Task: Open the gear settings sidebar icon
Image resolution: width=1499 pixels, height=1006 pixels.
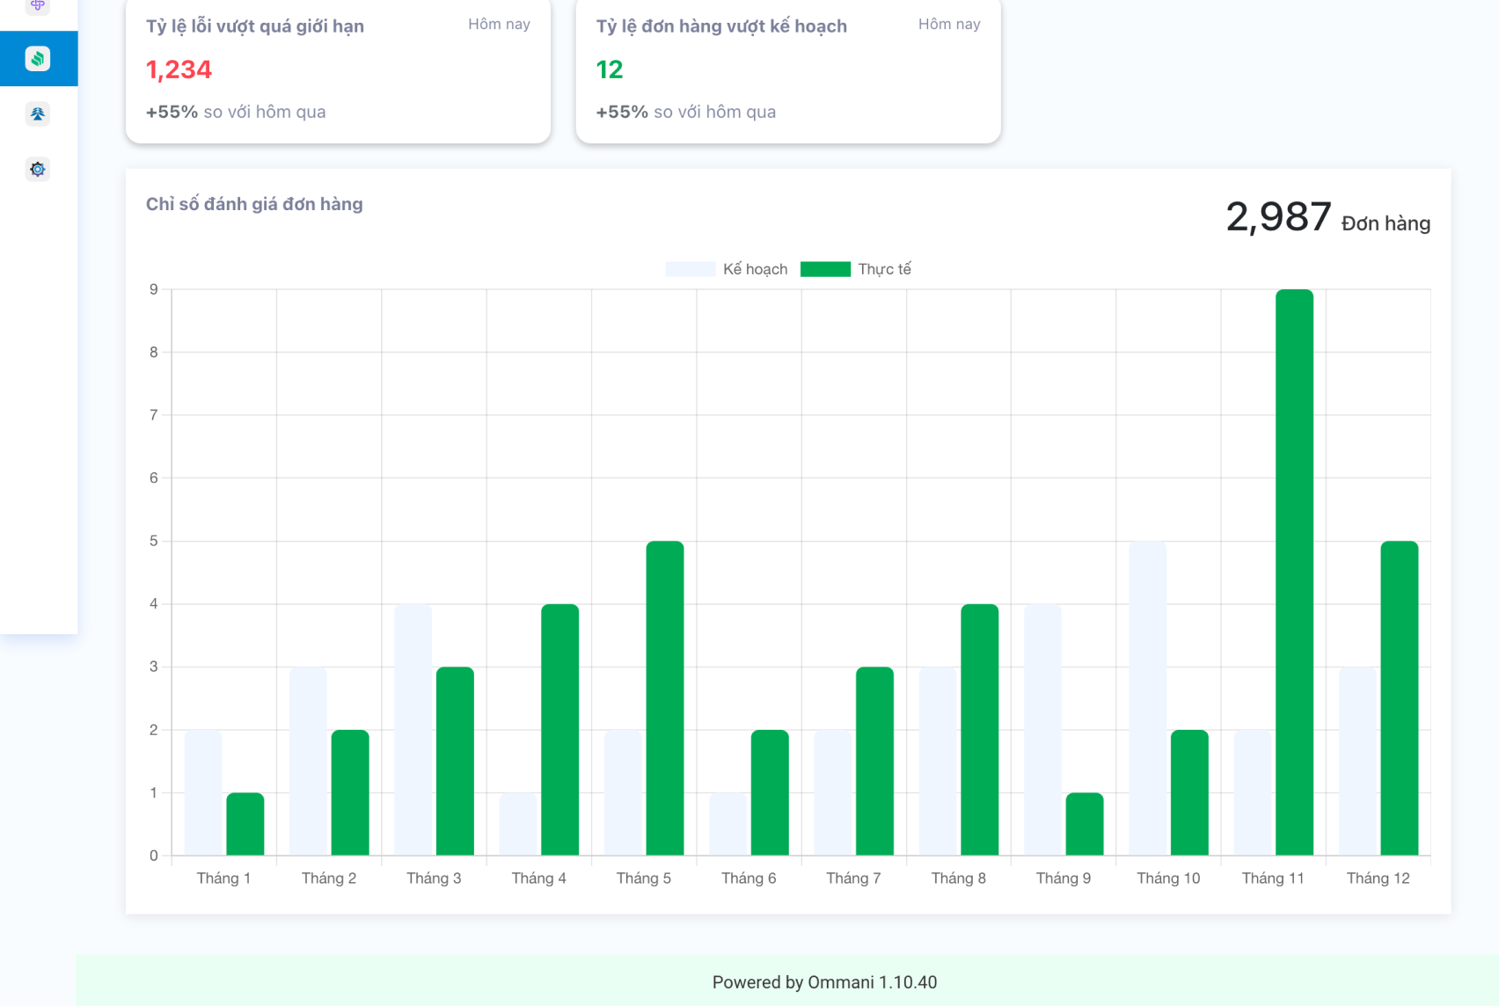Action: point(38,170)
